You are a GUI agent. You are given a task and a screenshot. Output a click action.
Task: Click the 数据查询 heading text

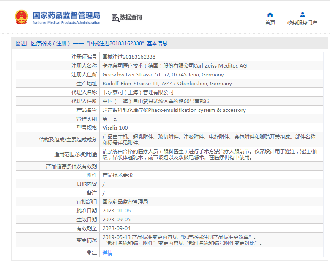pos(131,17)
